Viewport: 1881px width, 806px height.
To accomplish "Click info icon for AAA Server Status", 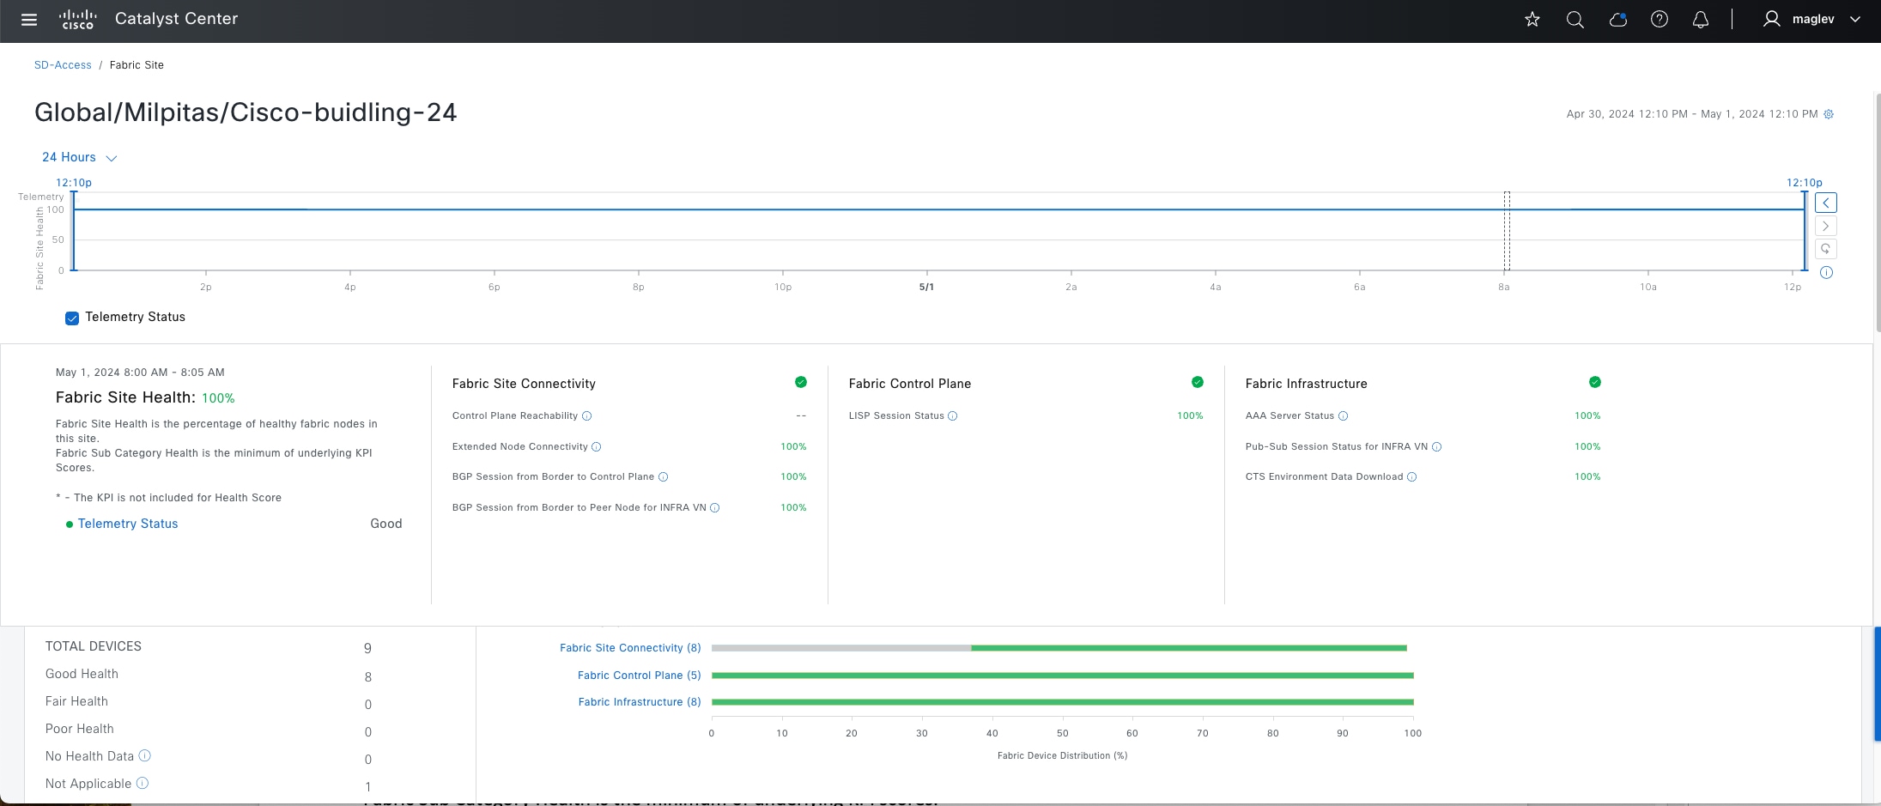I will (x=1344, y=416).
